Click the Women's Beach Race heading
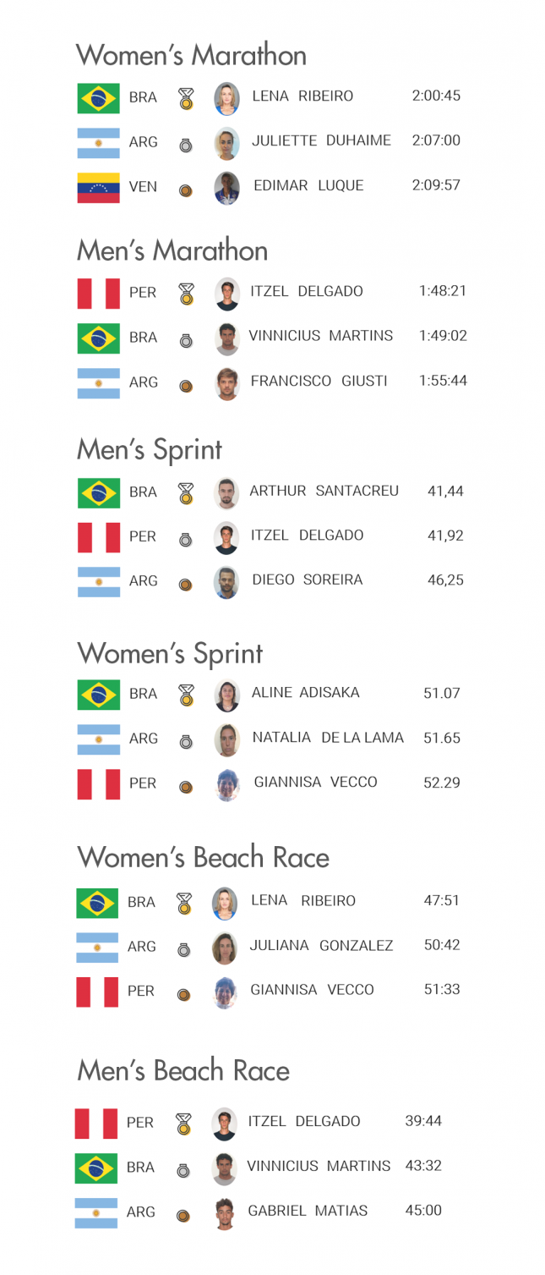This screenshot has width=545, height=1275. click(204, 858)
